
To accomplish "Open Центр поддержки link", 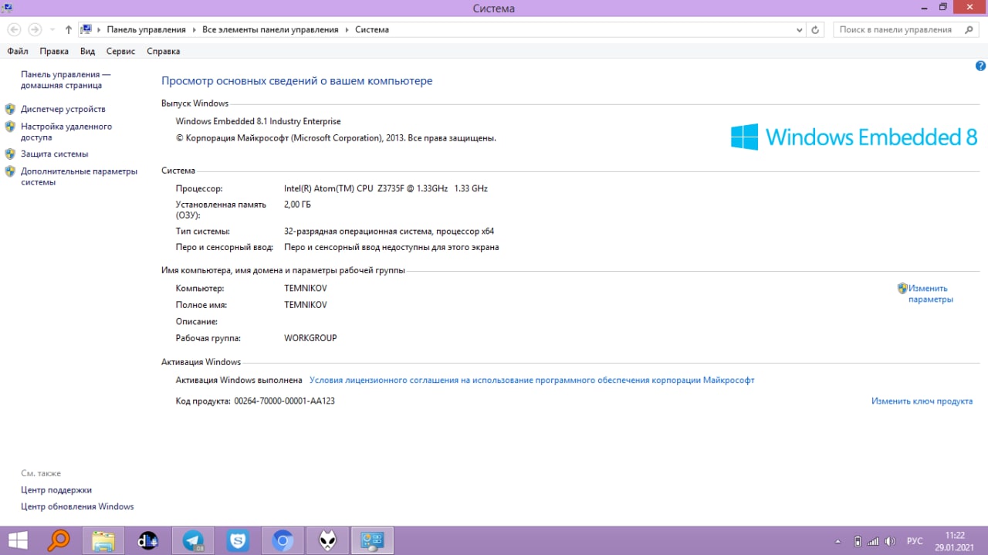I will (56, 489).
